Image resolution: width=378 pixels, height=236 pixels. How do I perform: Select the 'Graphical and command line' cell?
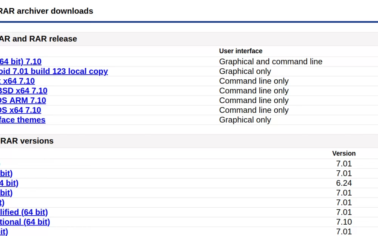pos(271,62)
